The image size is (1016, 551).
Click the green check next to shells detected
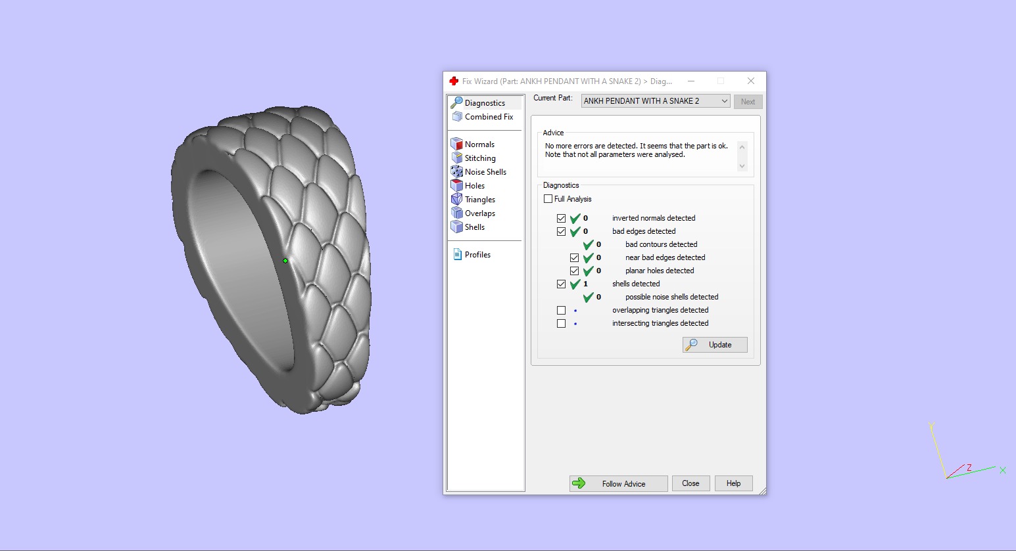575,284
